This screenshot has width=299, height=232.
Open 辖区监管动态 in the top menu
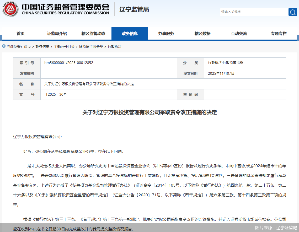(x=93, y=33)
